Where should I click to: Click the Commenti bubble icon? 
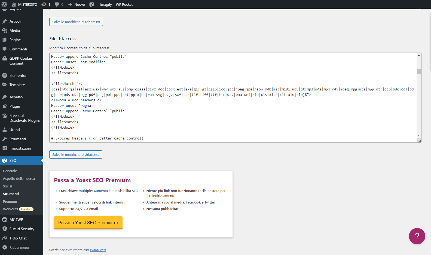click(x=5, y=49)
